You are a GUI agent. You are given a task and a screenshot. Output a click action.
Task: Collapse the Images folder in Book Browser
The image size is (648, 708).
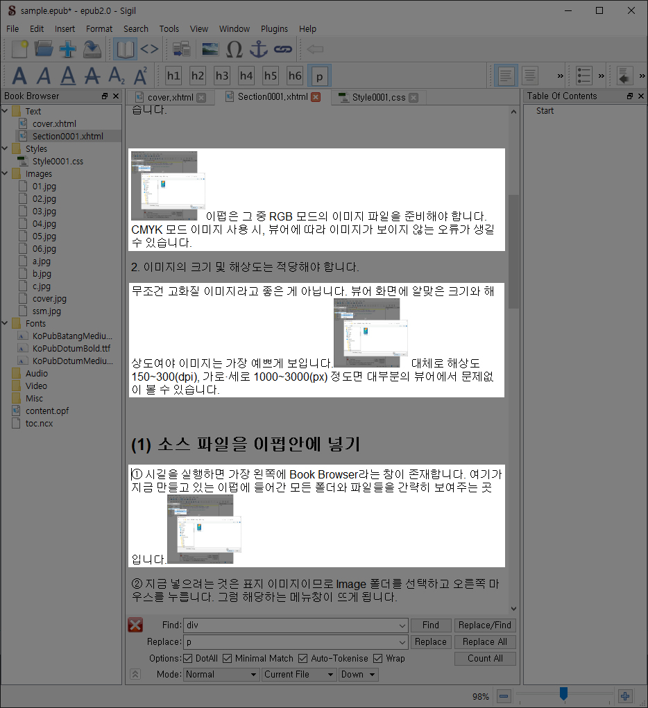[x=6, y=173]
